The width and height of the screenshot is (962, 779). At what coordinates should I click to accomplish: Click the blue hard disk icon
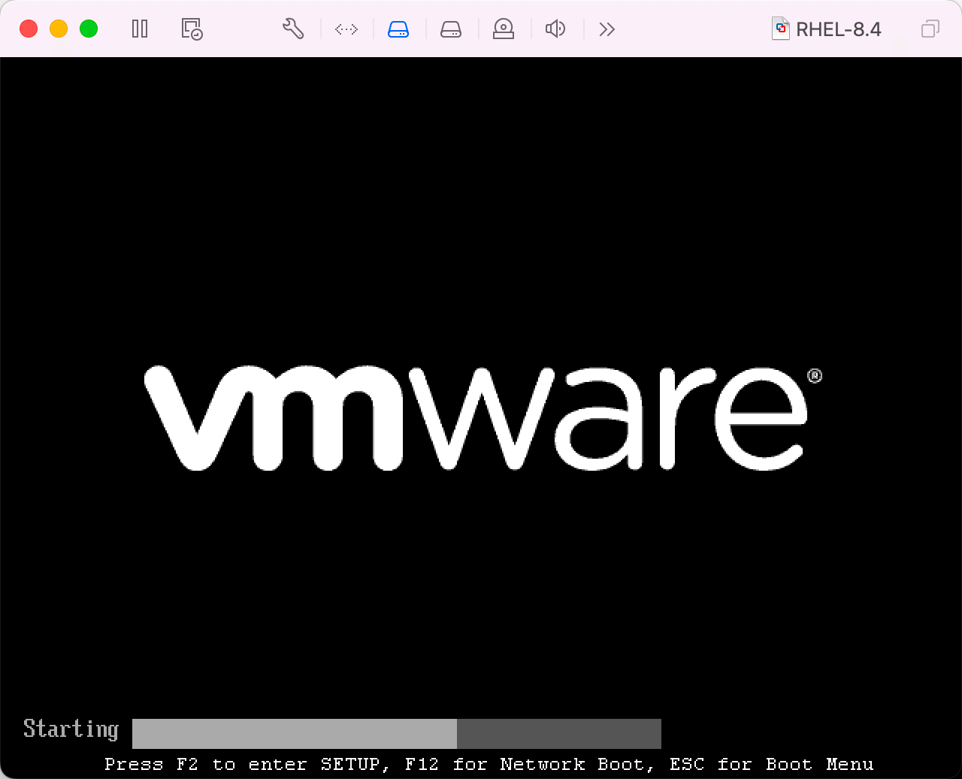[398, 29]
